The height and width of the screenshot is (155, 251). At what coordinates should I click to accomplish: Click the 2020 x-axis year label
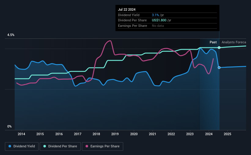point(134,134)
